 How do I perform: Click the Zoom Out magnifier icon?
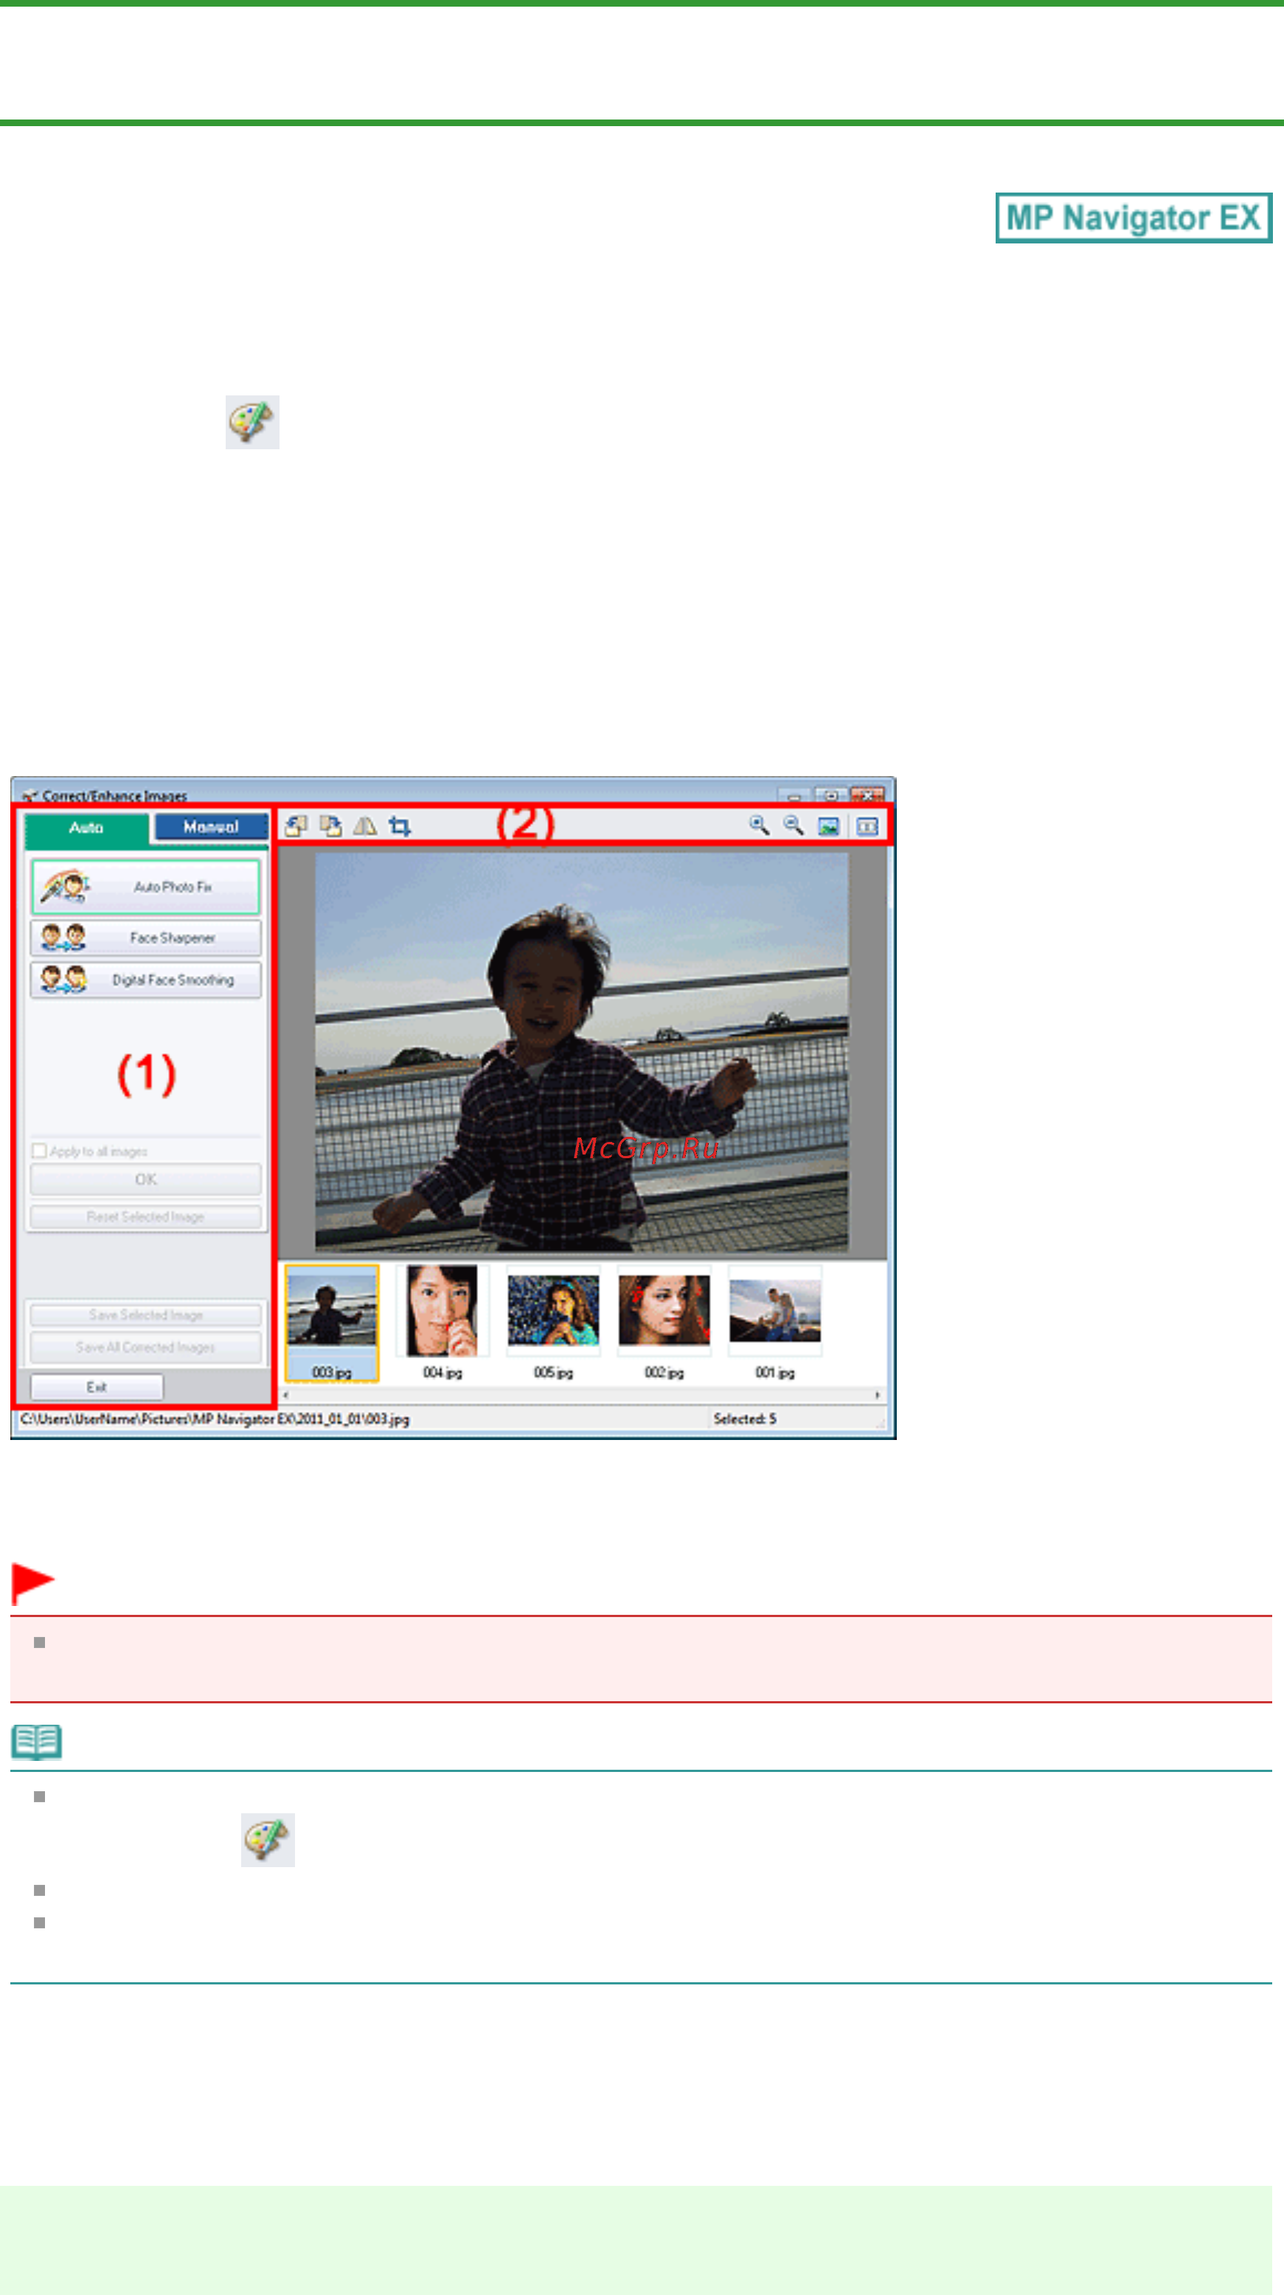794,826
